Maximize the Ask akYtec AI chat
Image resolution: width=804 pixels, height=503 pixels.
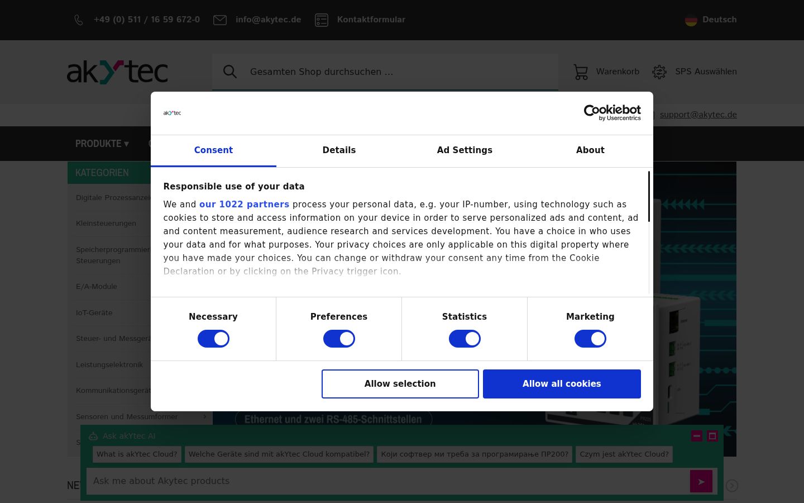click(712, 436)
